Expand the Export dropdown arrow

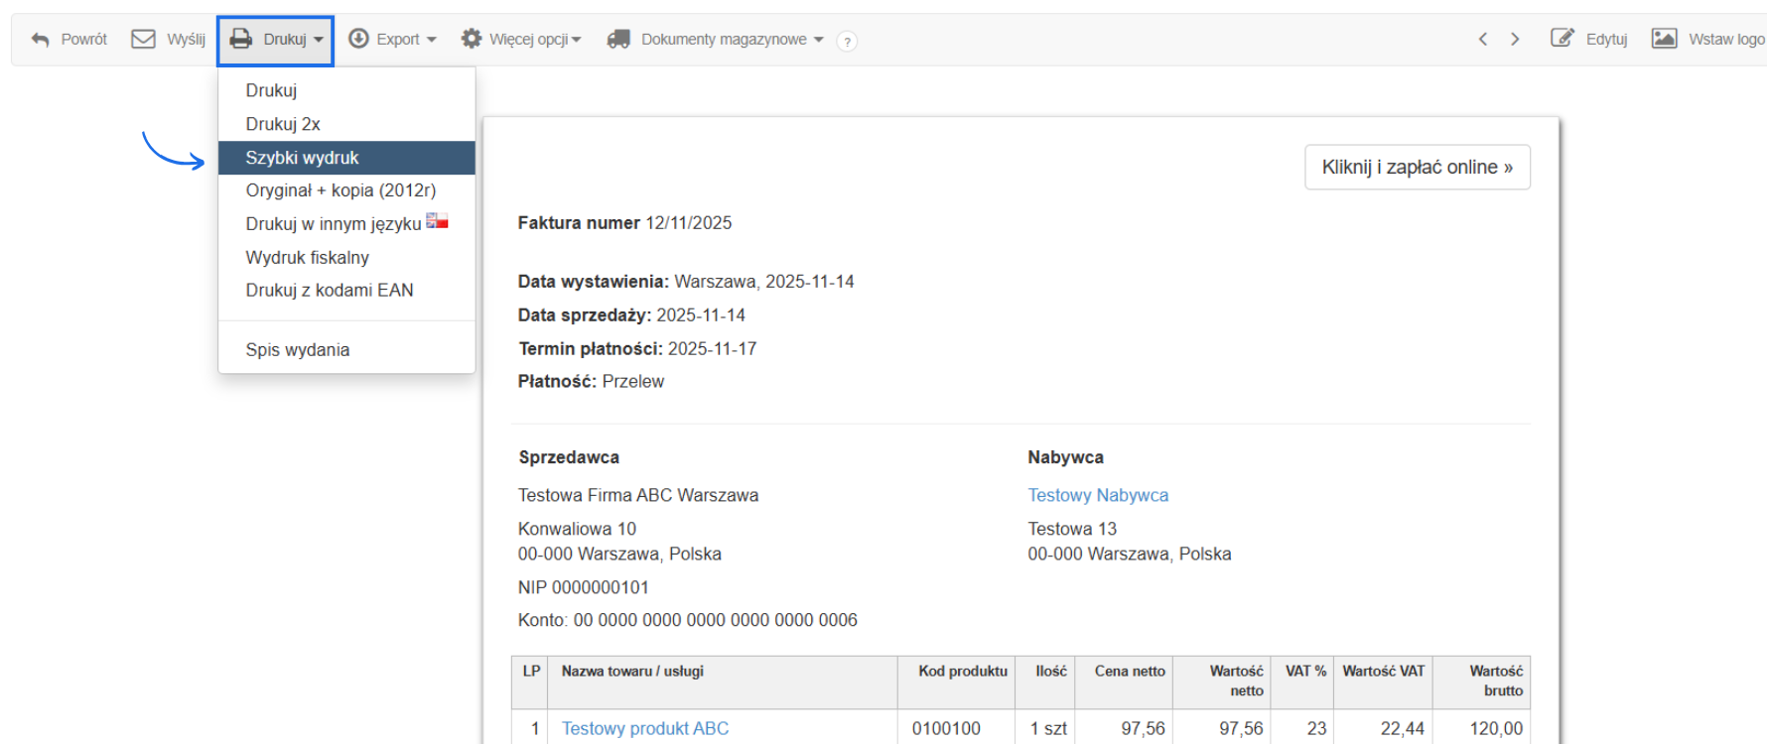pos(432,40)
